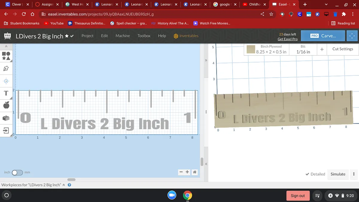Viewport: 359px width, 202px height.
Task: Toggle the Detailed preview checkmark
Action: click(315, 174)
